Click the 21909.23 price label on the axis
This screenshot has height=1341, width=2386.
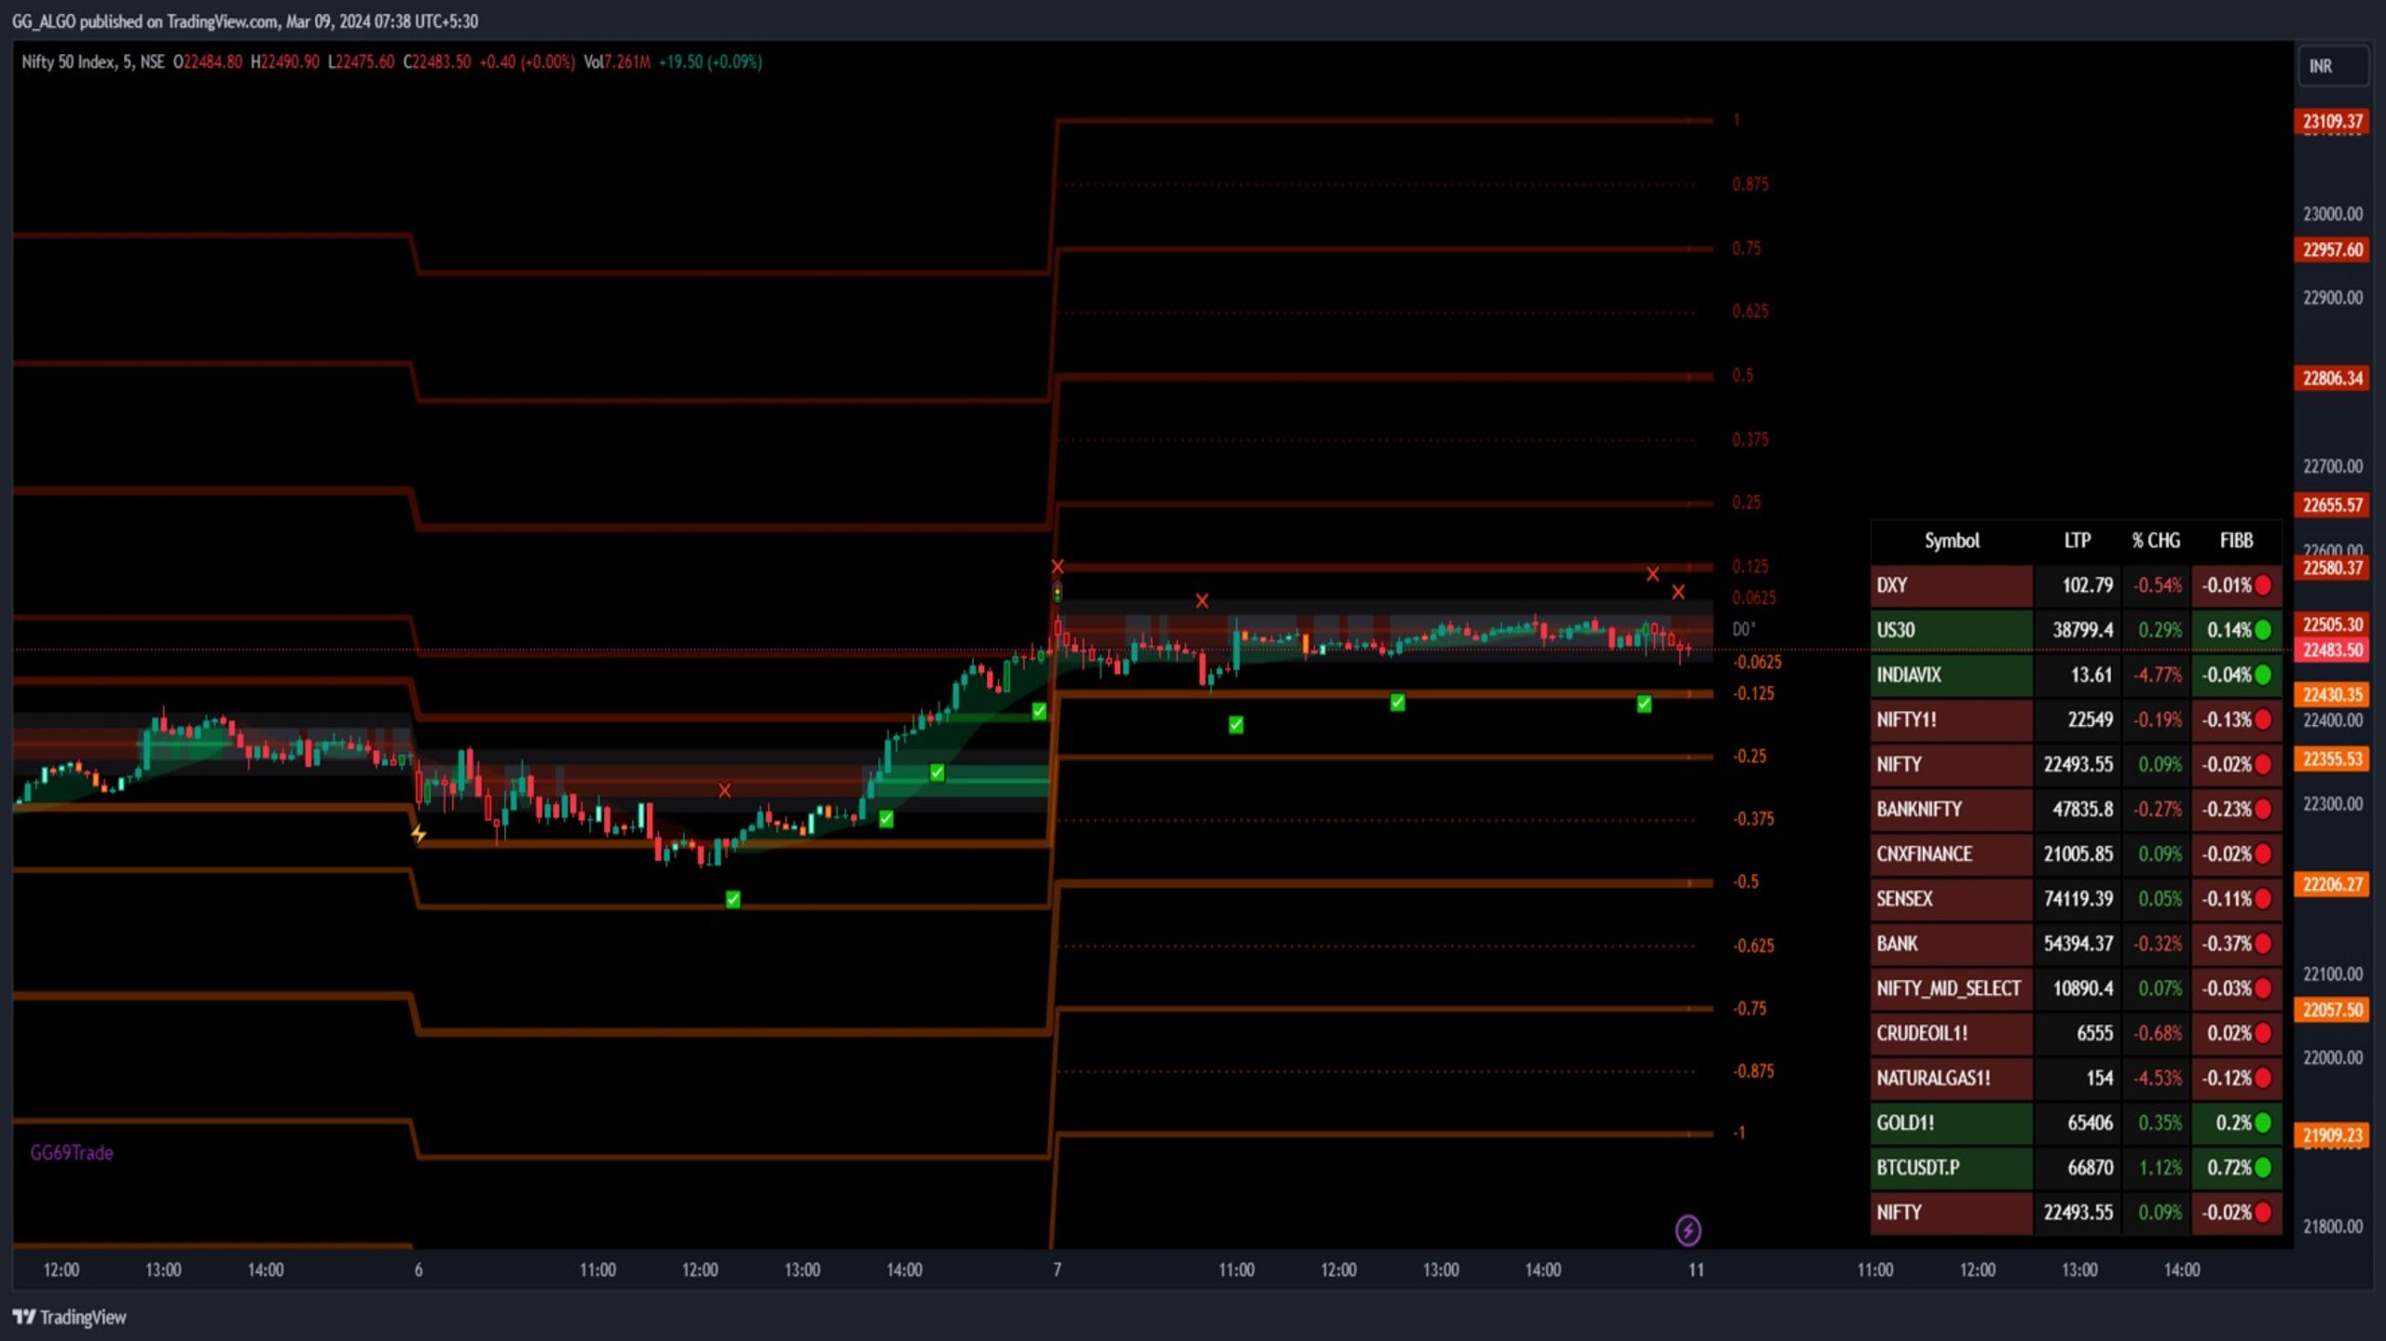pyautogui.click(x=2332, y=1136)
